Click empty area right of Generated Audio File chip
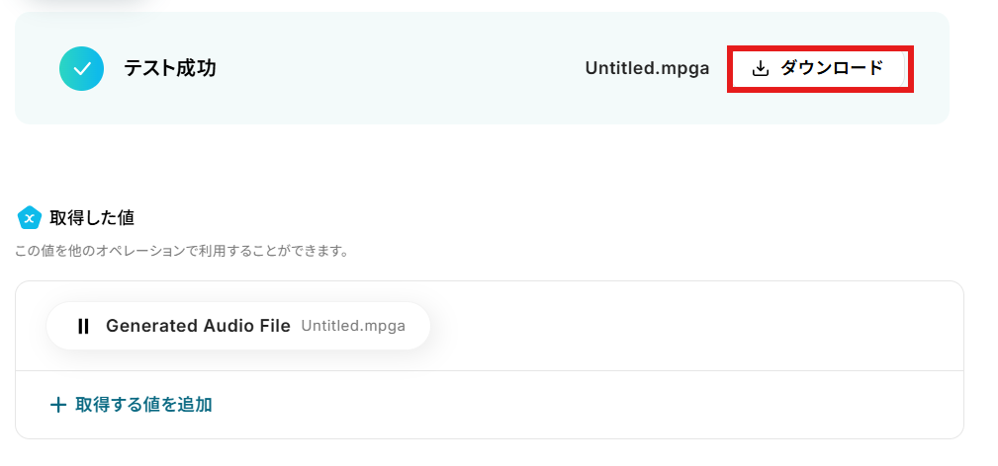Image resolution: width=998 pixels, height=466 pixels. click(x=692, y=326)
